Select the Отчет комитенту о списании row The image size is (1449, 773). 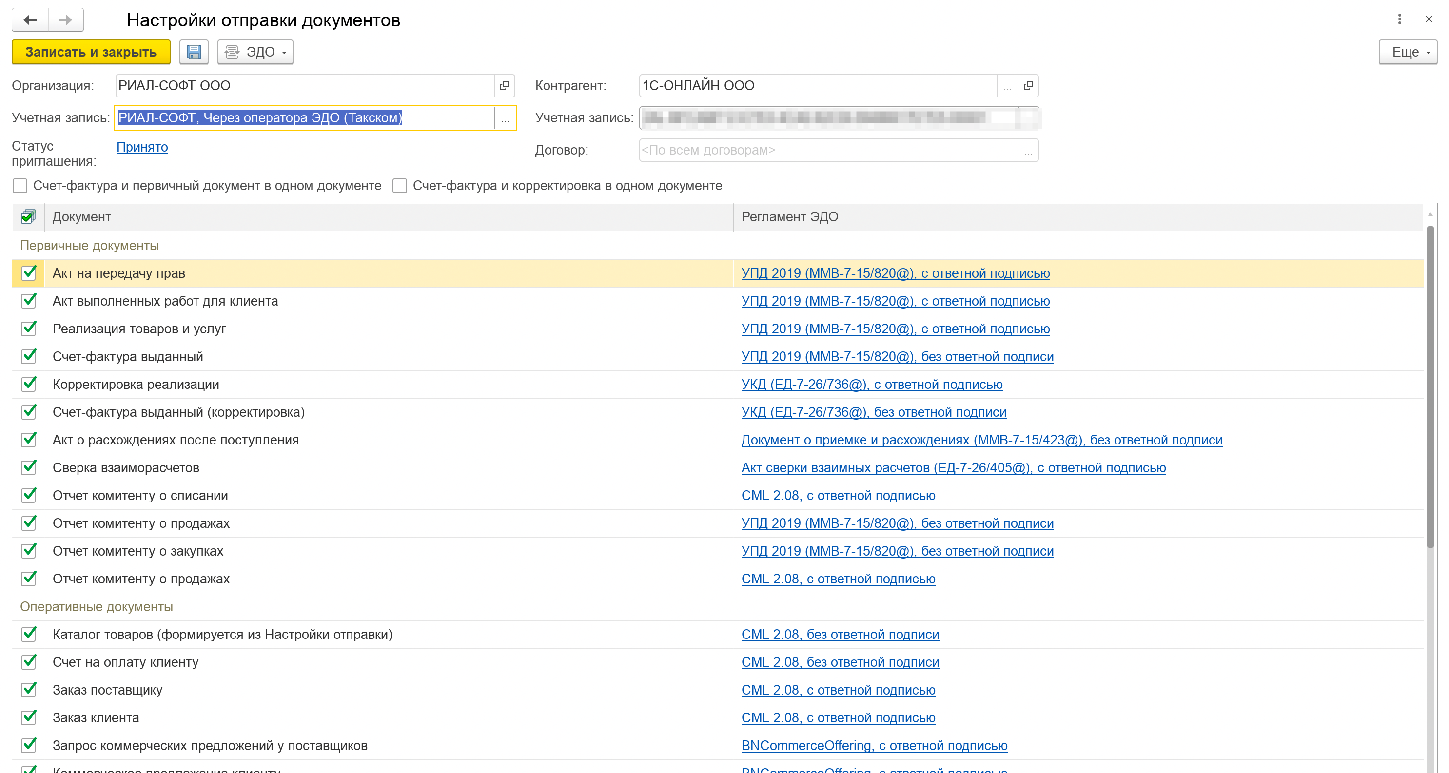point(718,496)
